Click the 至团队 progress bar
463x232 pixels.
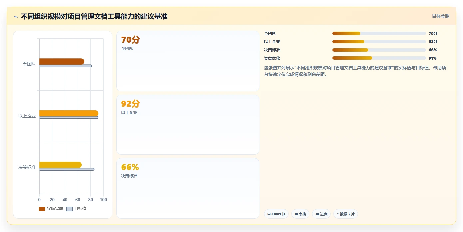pyautogui.click(x=379, y=33)
